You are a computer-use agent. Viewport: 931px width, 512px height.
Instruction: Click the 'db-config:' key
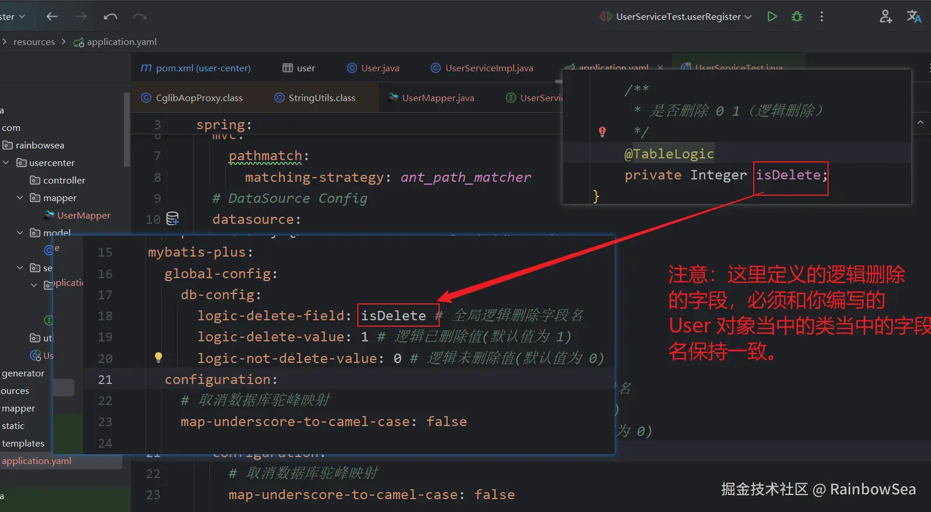point(221,295)
